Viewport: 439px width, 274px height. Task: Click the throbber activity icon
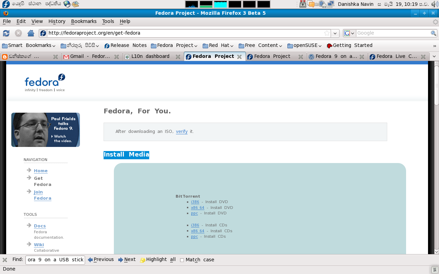click(x=435, y=22)
